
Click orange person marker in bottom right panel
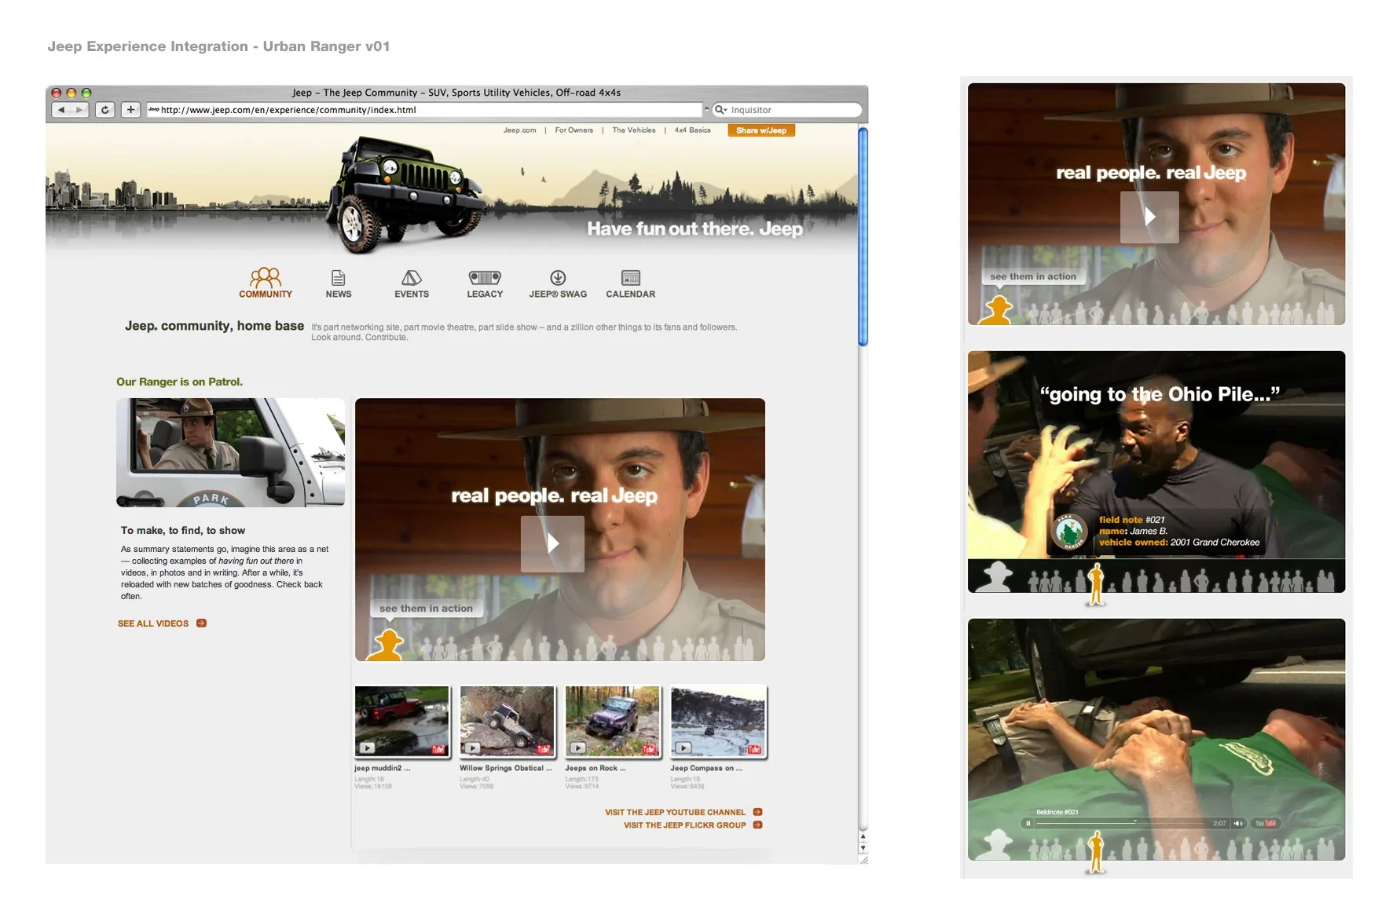pyautogui.click(x=1096, y=852)
